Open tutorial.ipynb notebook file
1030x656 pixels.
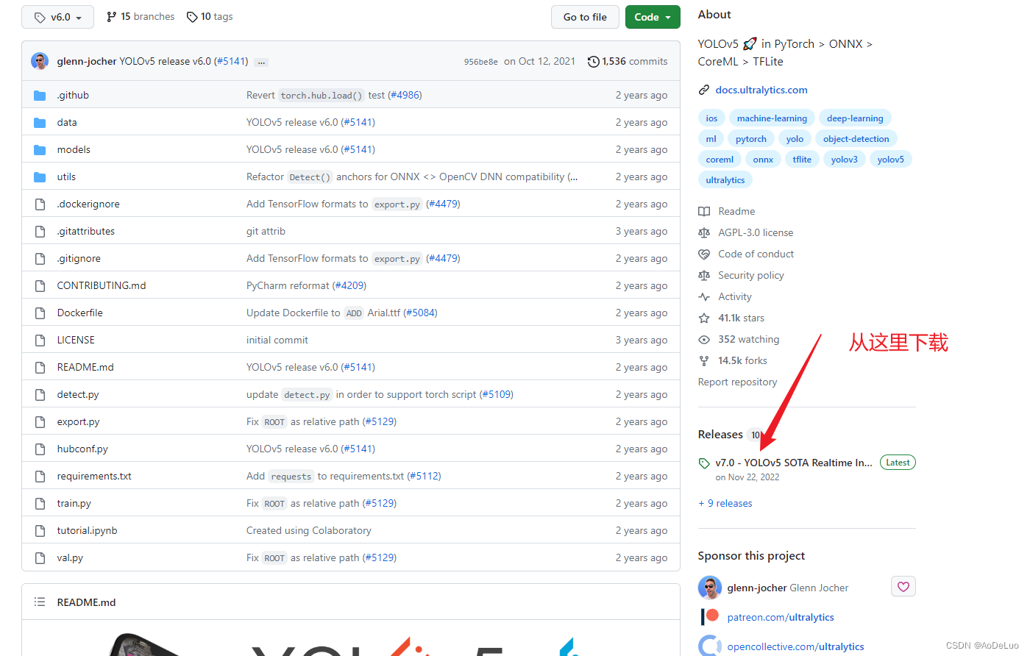[87, 530]
